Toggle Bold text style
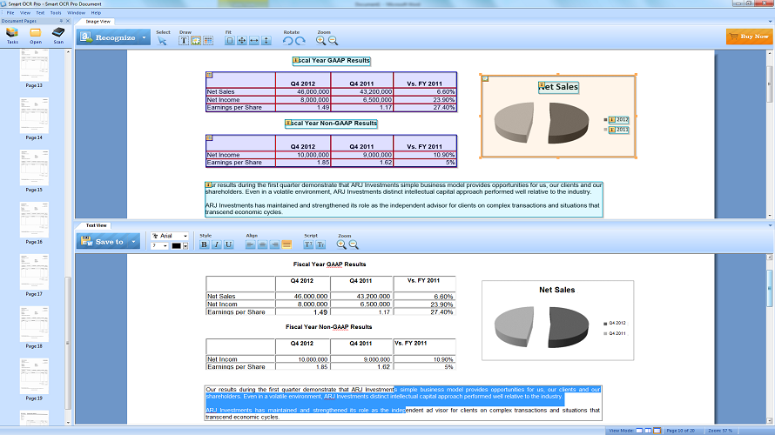This screenshot has height=435, width=775. tap(205, 244)
